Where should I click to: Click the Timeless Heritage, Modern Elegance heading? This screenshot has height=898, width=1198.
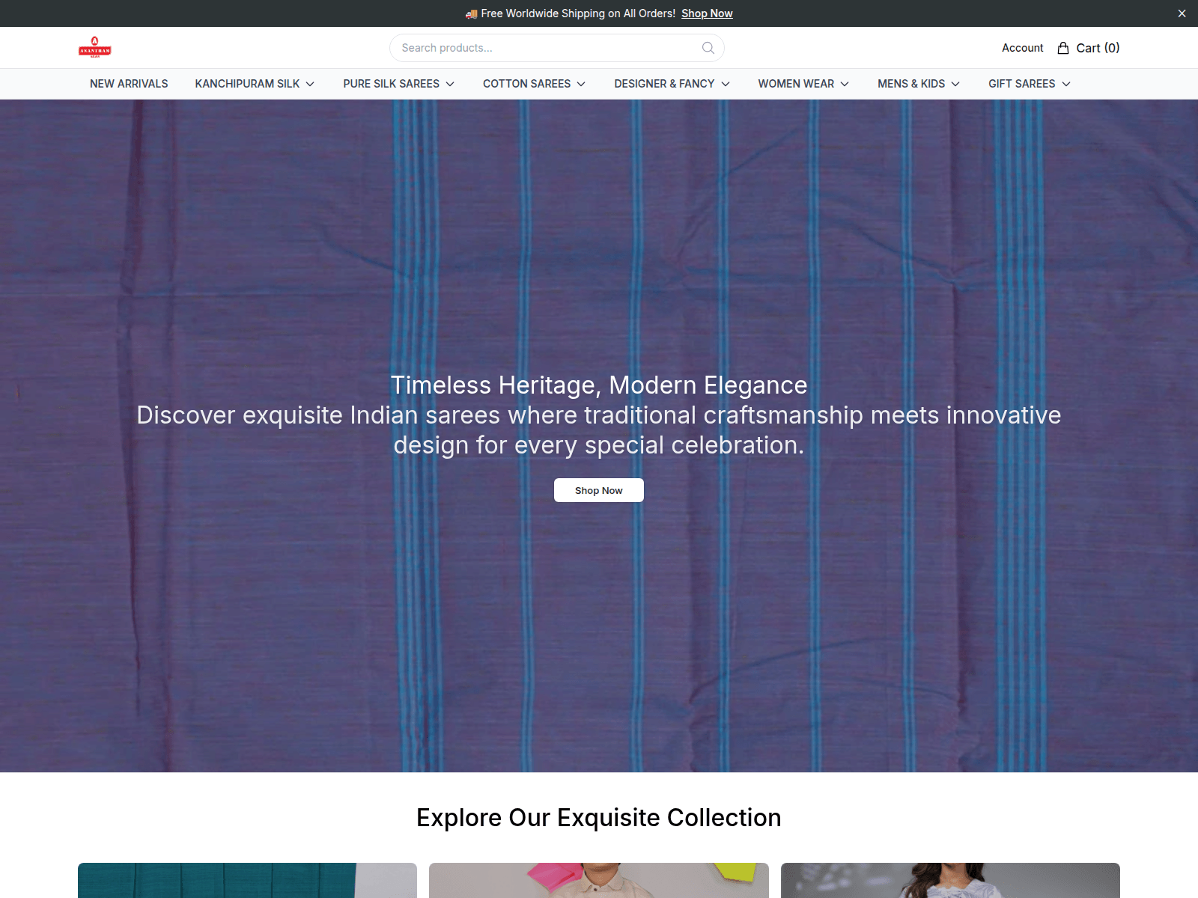[x=599, y=385]
